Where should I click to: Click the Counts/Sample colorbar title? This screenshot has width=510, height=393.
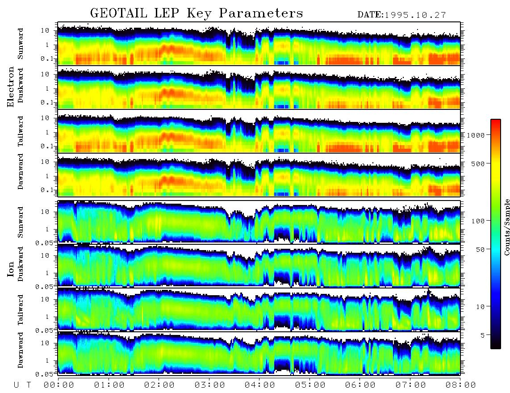coord(507,227)
